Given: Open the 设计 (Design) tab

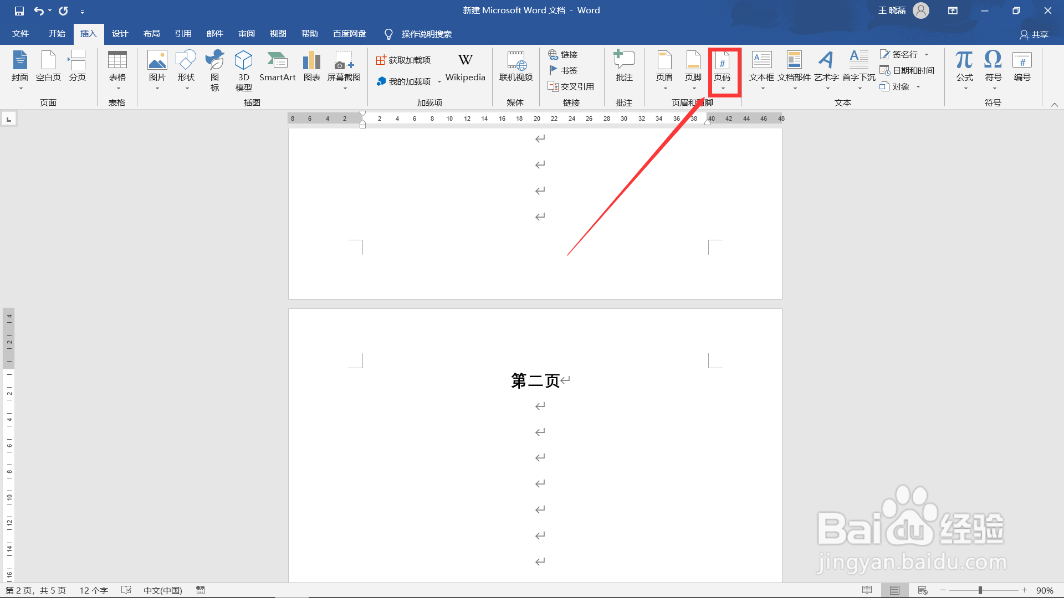Looking at the screenshot, I should pos(120,34).
